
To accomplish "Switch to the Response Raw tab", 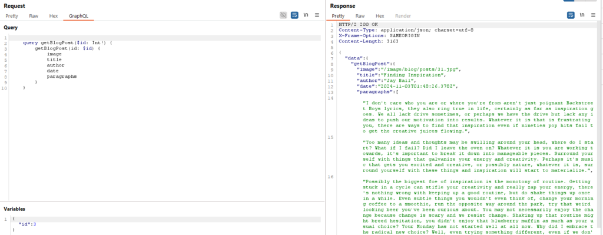I will pyautogui.click(x=360, y=16).
